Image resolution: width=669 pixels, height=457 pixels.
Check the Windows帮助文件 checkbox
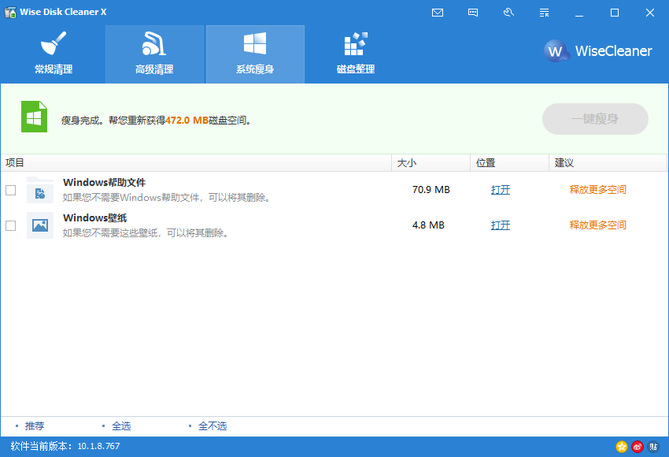pos(11,190)
